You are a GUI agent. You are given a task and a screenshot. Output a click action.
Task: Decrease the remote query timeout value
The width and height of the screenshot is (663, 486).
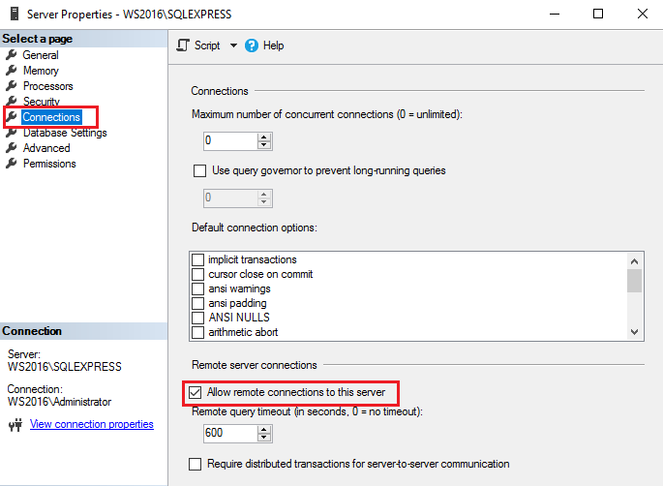(x=263, y=437)
